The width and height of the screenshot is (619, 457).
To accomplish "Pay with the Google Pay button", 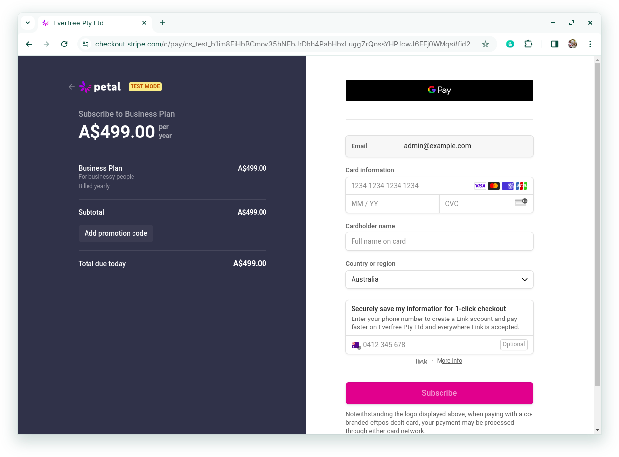I will coord(439,91).
